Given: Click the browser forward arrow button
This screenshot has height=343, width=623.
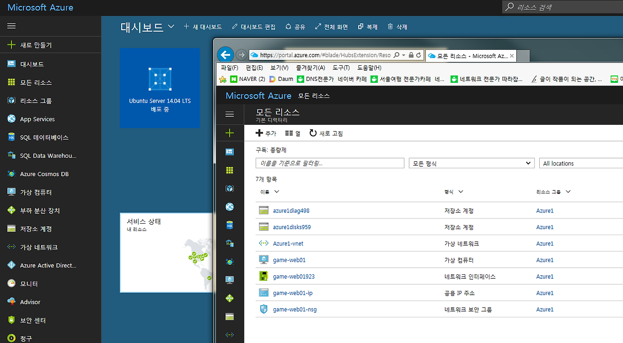Looking at the screenshot, I should (241, 55).
